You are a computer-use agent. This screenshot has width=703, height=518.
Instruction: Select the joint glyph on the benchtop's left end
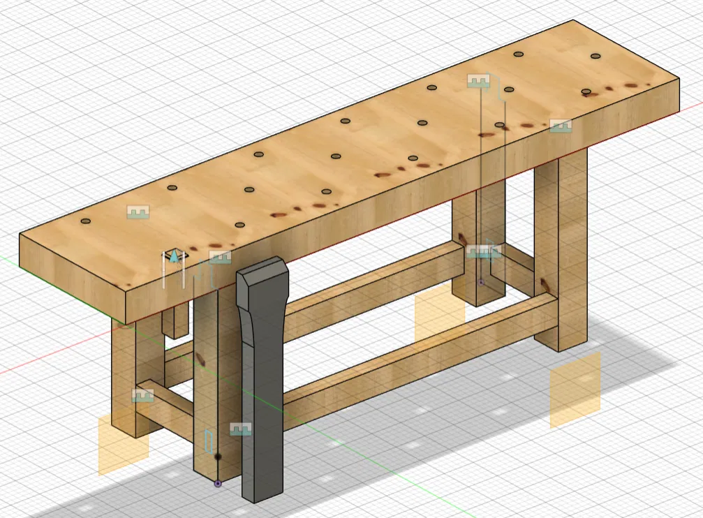tap(138, 212)
